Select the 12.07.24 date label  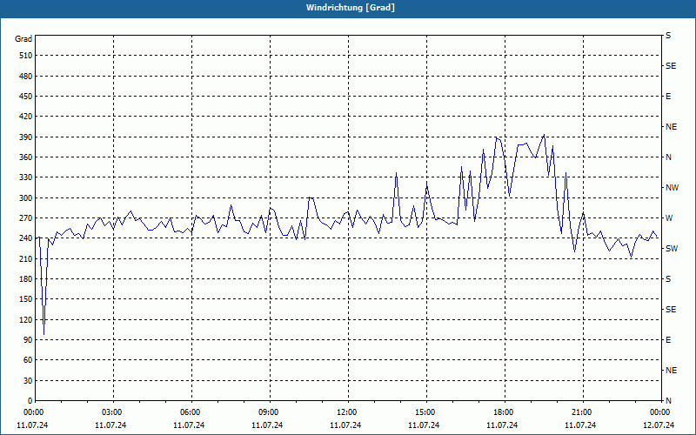(x=659, y=425)
